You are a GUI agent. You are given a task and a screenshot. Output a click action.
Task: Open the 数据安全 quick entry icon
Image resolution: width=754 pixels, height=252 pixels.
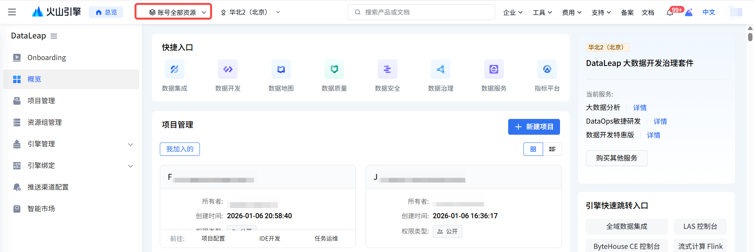click(387, 69)
